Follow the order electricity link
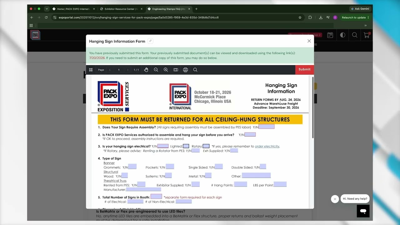The width and height of the screenshot is (400, 225). [267, 146]
